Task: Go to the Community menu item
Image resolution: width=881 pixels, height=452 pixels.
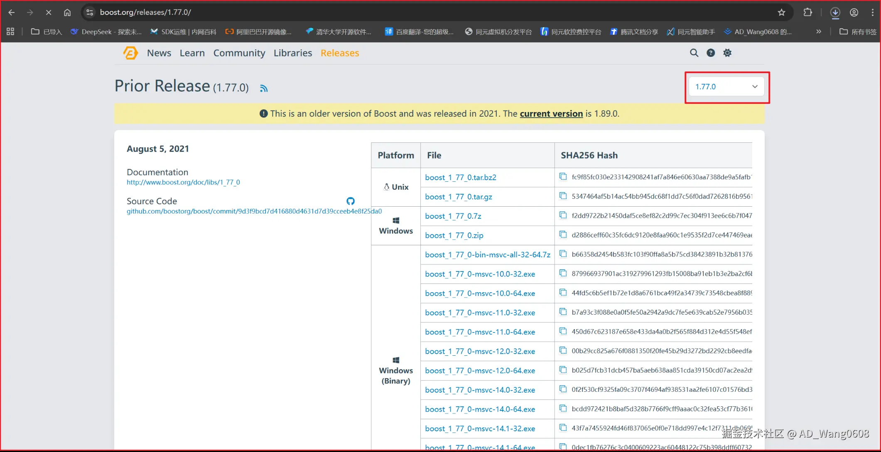Action: tap(239, 53)
